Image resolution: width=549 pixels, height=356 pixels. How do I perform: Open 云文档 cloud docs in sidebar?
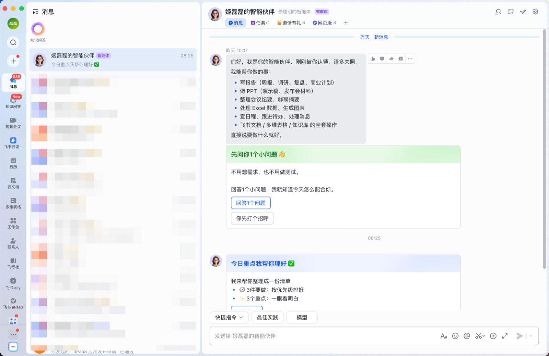pyautogui.click(x=13, y=183)
